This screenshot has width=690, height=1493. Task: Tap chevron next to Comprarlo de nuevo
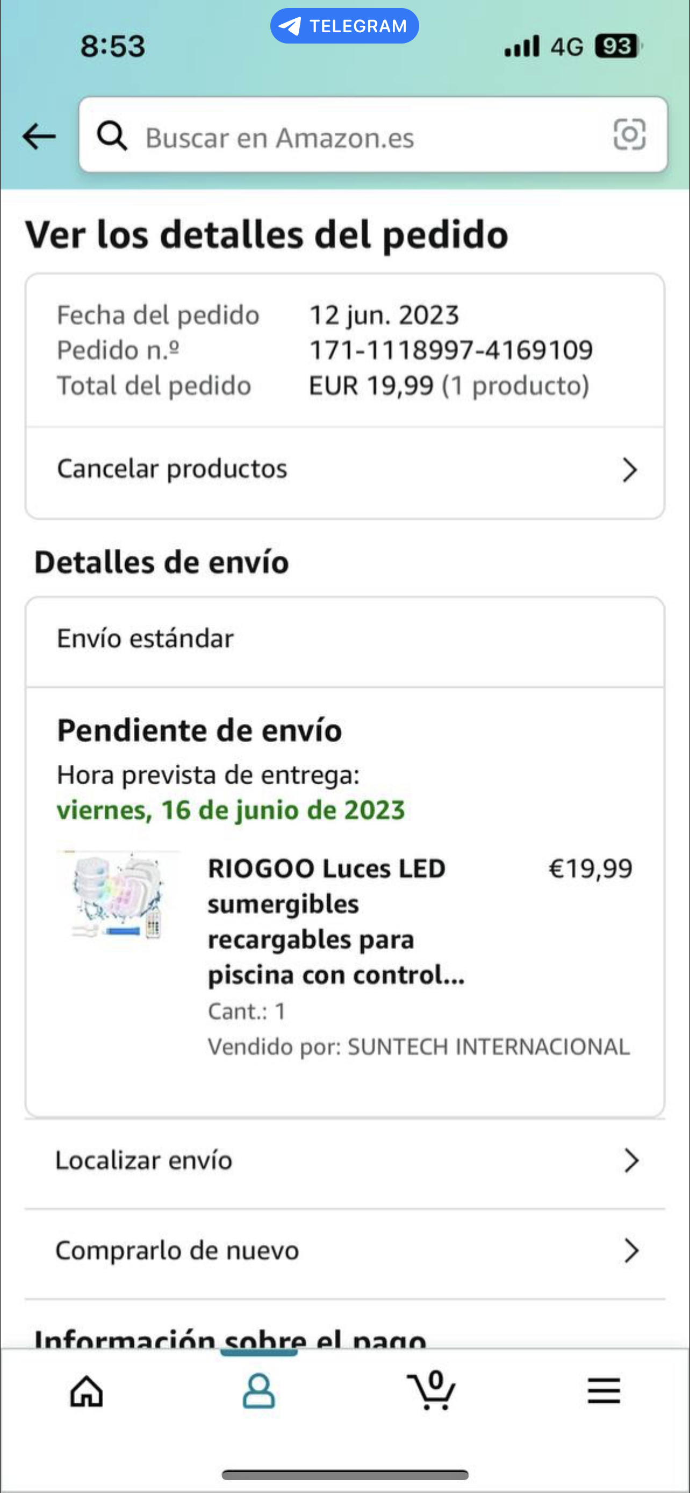(631, 1251)
